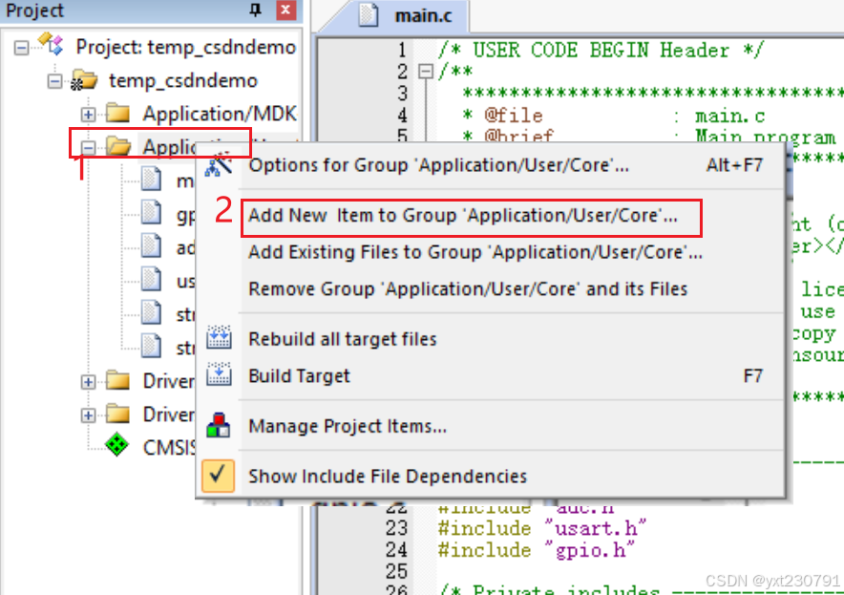Collapse the Project: temp_csdndemo root node
Screen dimensions: 844x595
tap(22, 48)
